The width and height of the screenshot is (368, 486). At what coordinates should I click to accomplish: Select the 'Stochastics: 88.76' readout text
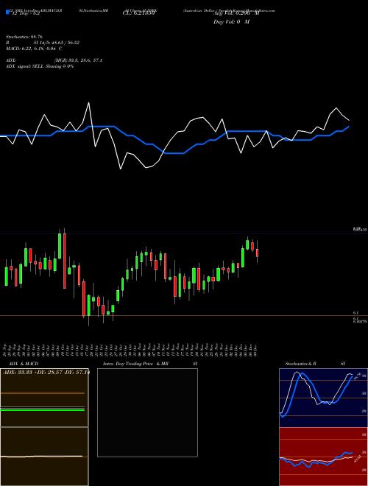pos(24,37)
